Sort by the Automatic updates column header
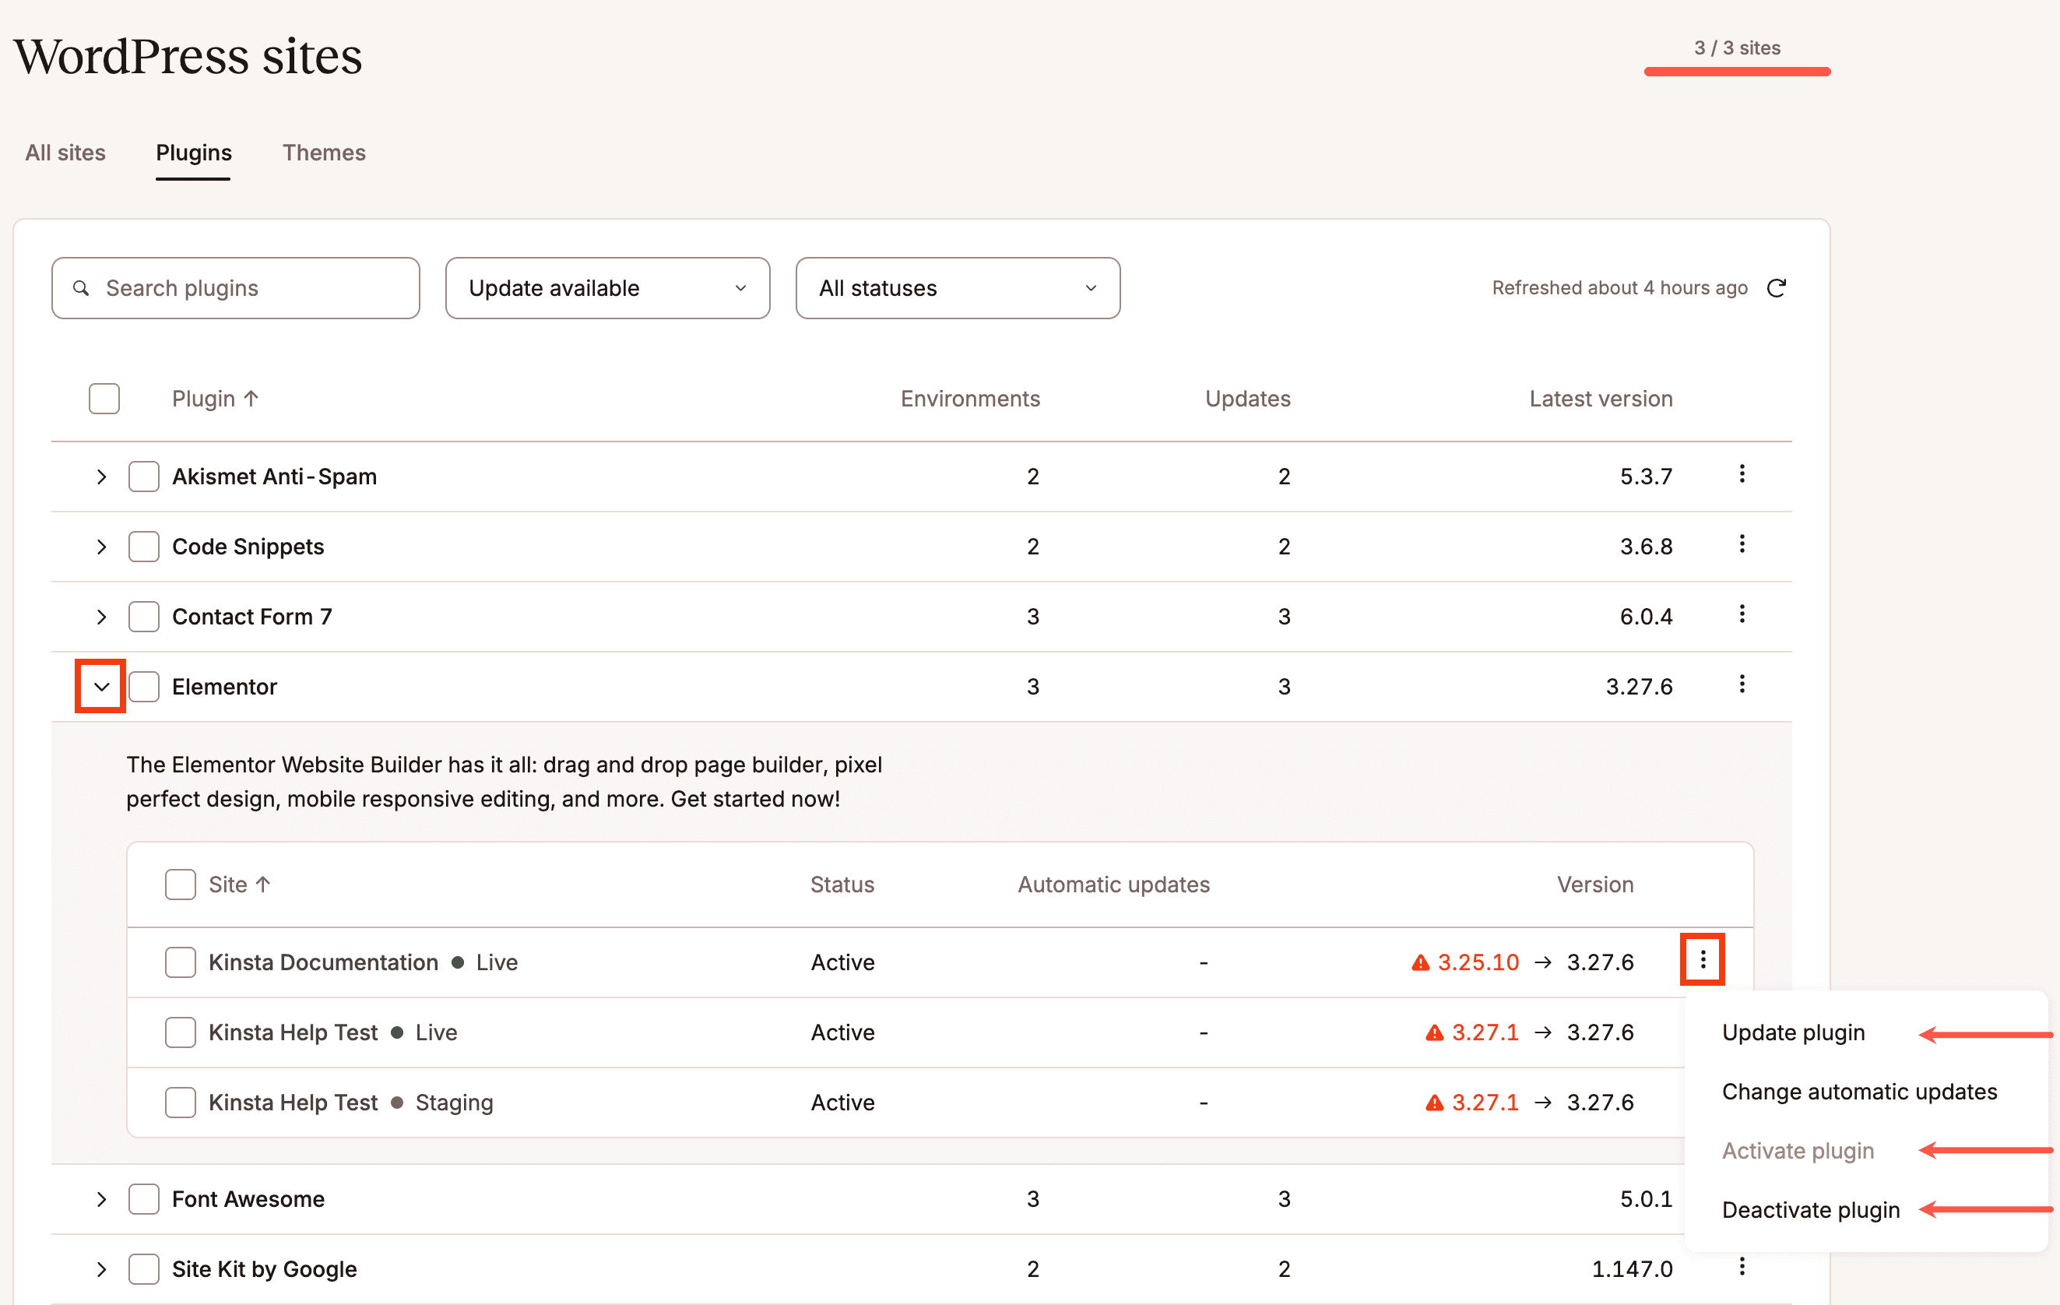 click(1113, 885)
